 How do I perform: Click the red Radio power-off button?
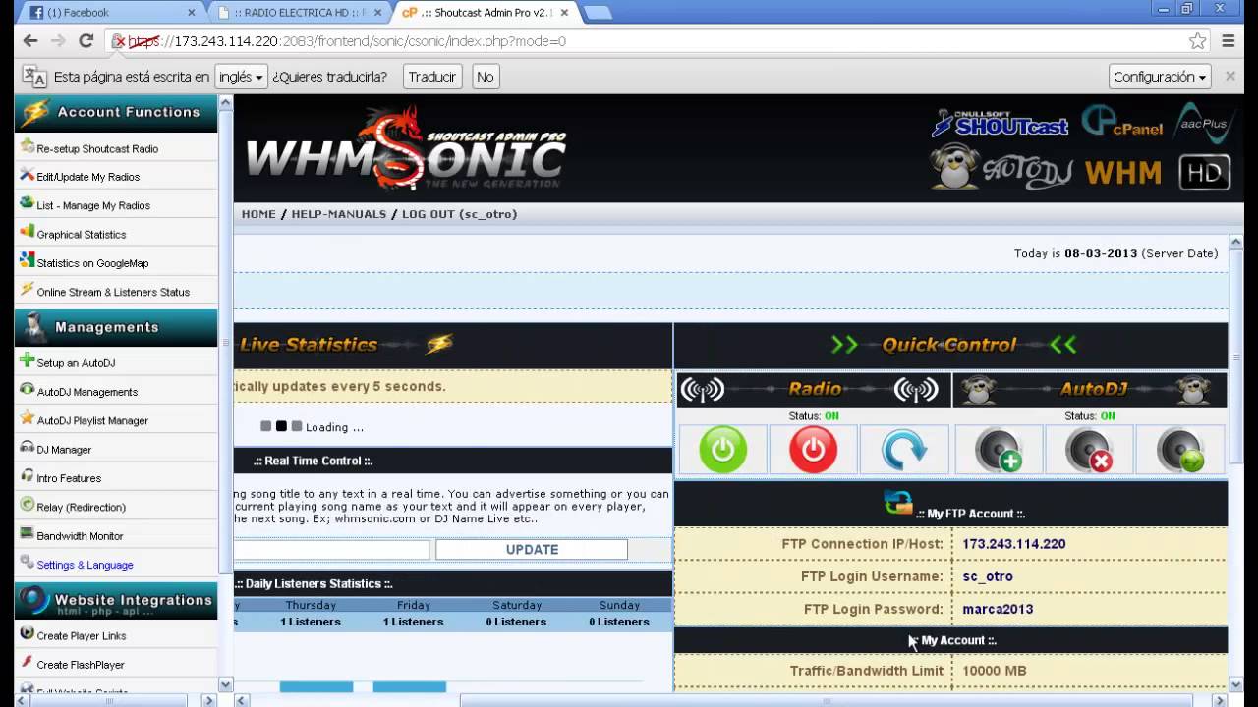[x=813, y=450]
